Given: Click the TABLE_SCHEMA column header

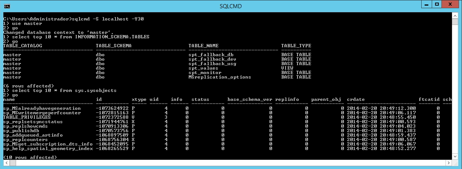Looking at the screenshot, I should point(114,46).
